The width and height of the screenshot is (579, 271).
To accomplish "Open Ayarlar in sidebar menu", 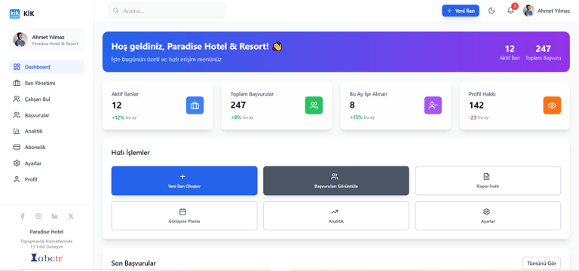I will (47, 163).
